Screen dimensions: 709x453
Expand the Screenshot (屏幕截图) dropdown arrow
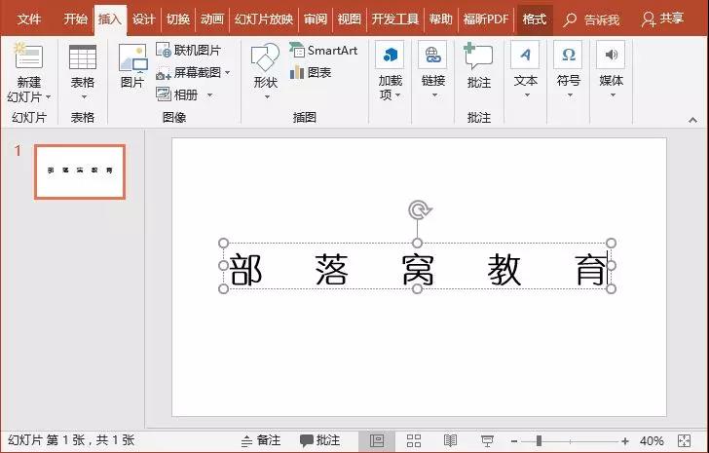click(x=228, y=72)
